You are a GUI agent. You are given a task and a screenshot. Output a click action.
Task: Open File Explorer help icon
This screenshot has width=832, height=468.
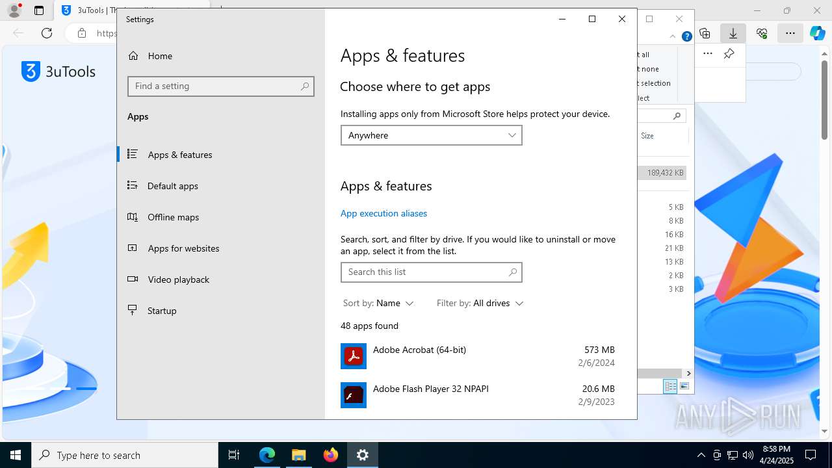[686, 36]
